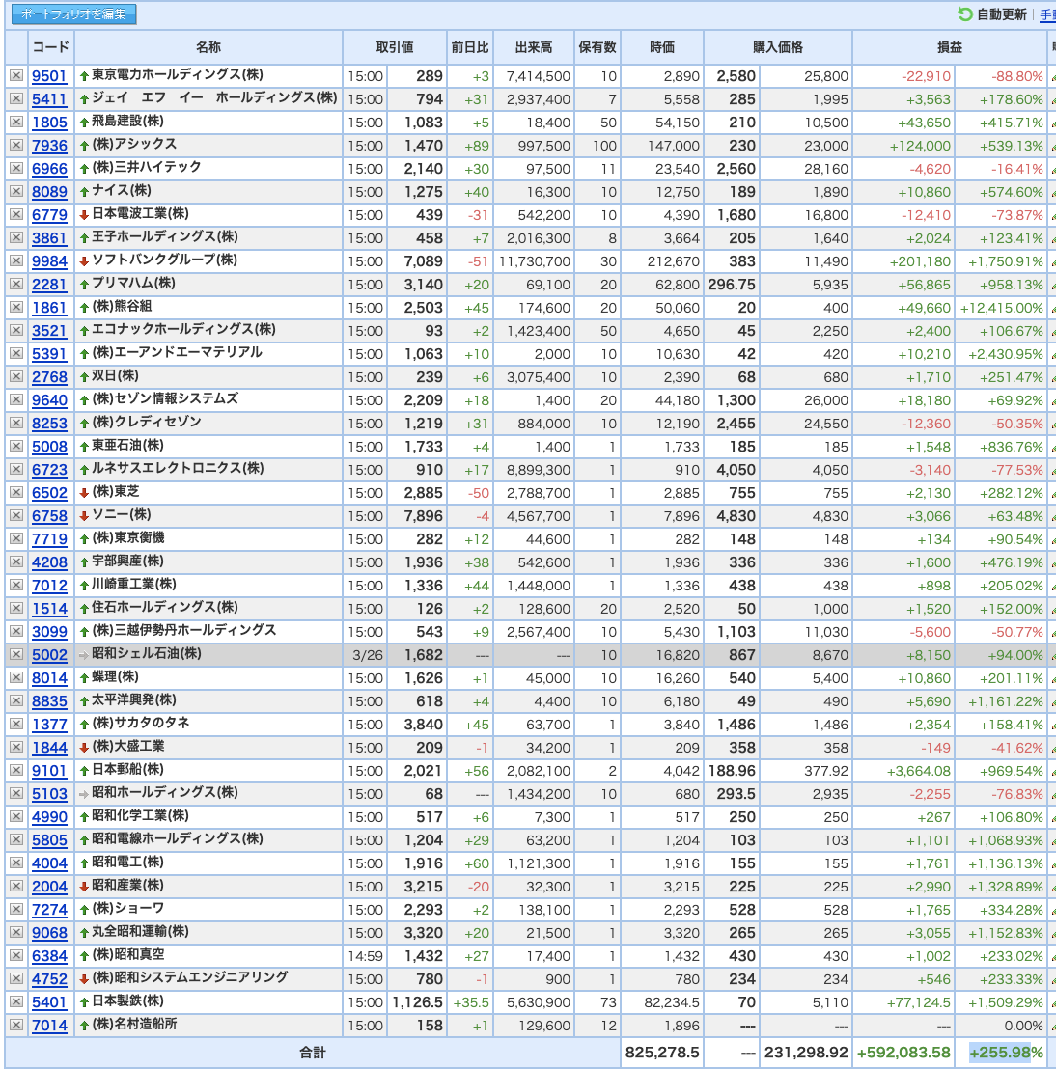Click X icon for code 5008
This screenshot has height=1069, width=1056.
click(x=16, y=447)
